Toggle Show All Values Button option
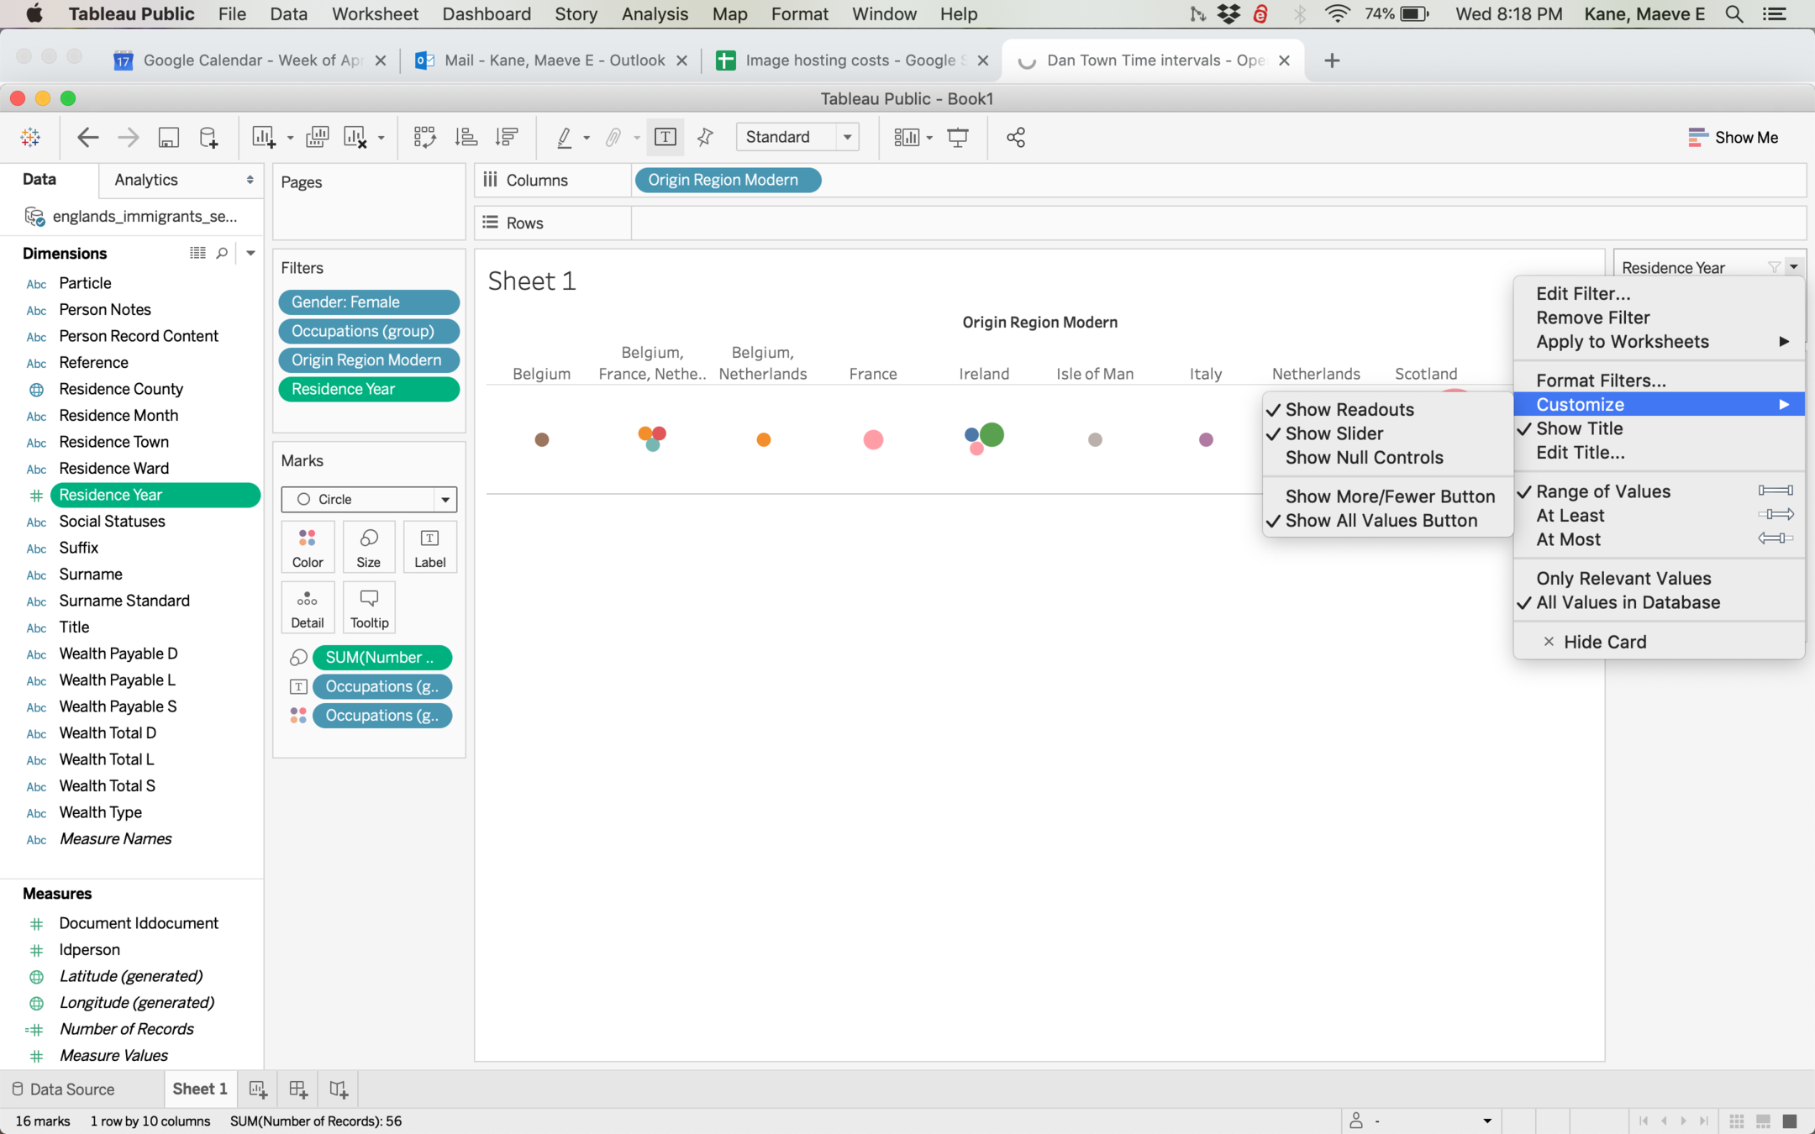Image resolution: width=1815 pixels, height=1134 pixels. pos(1380,521)
